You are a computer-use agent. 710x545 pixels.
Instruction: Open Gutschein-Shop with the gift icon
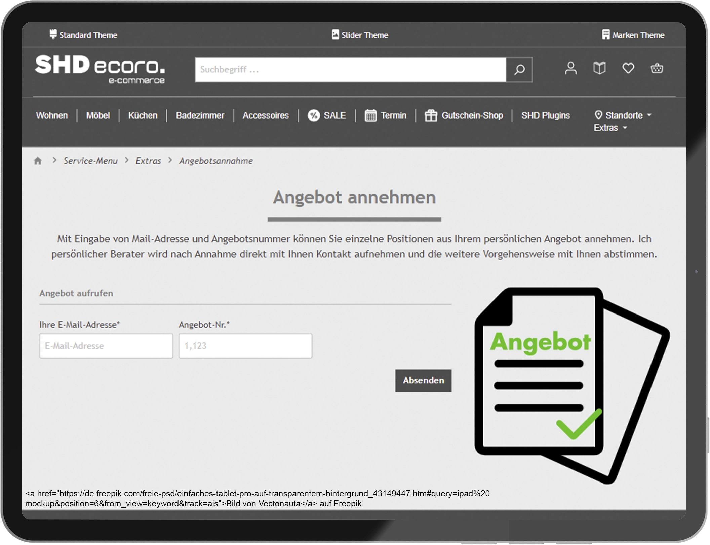[464, 116]
